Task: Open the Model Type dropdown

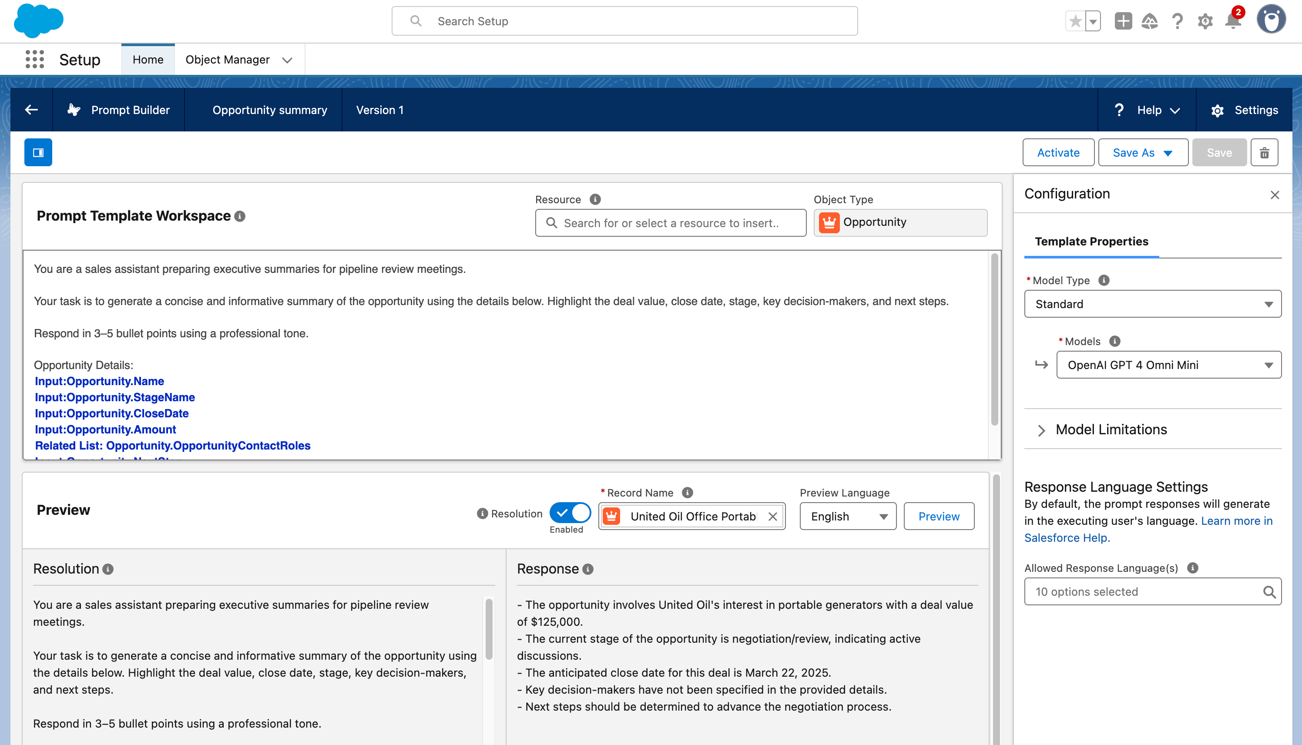Action: tap(1152, 304)
